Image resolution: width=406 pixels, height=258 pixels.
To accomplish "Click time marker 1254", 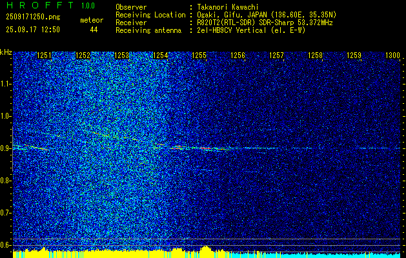I will (x=160, y=55).
